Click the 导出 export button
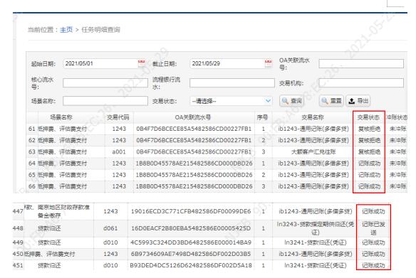The height and width of the screenshot is (278, 416). (358, 101)
